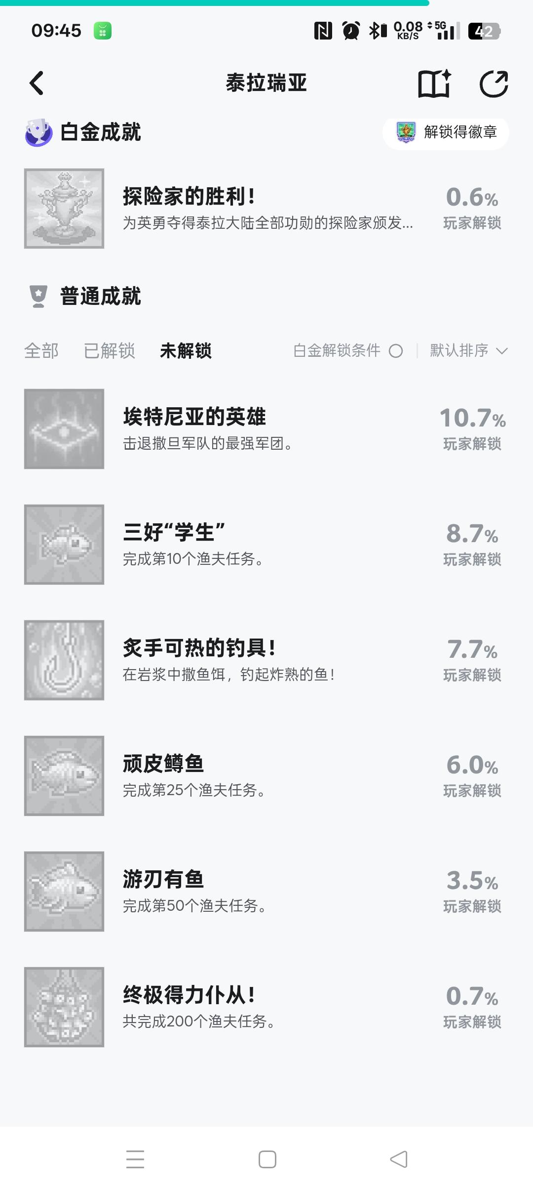
Task: Open the 游刃有鱼 achievement entry
Action: 266,892
